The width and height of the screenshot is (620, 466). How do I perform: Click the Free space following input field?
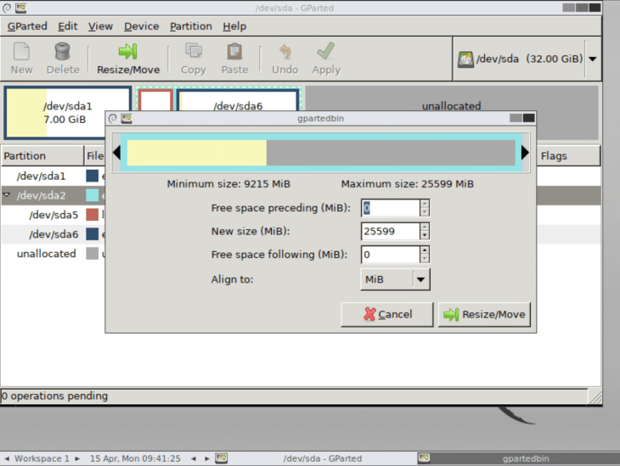391,255
